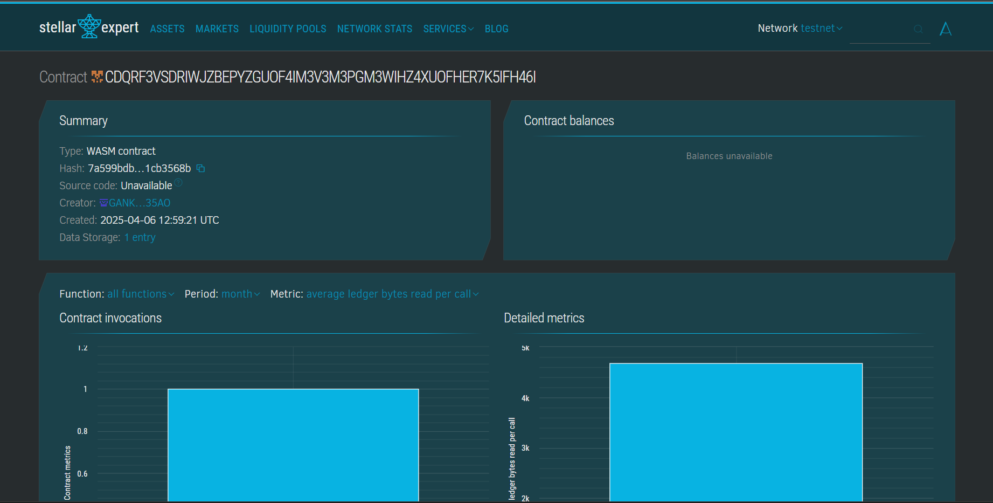Open the creator account GANK…35AO
993x503 pixels.
140,203
